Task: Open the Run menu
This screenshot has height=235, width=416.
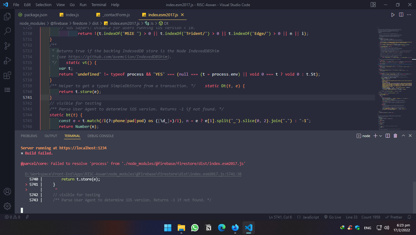Action: tap(83, 5)
